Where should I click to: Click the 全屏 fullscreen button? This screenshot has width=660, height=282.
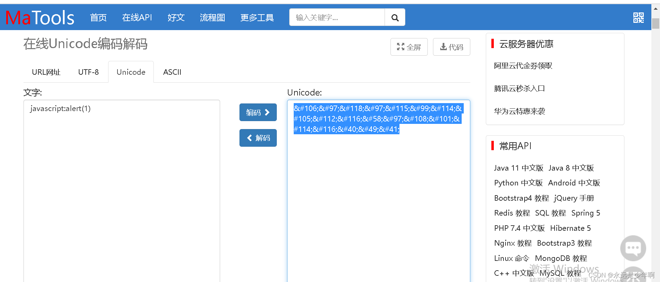click(x=409, y=47)
